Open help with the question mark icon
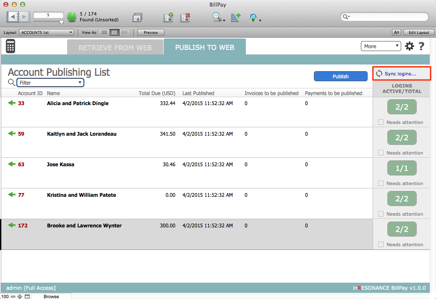Screen dimensions: 436x299 coord(421,46)
